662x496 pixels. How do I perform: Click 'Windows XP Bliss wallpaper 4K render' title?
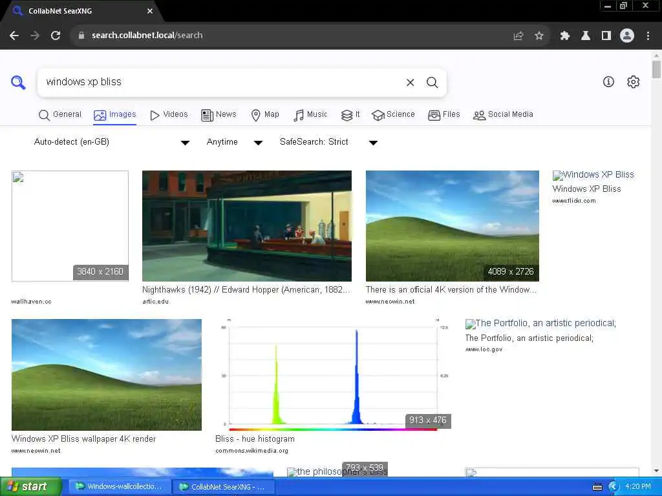click(83, 439)
